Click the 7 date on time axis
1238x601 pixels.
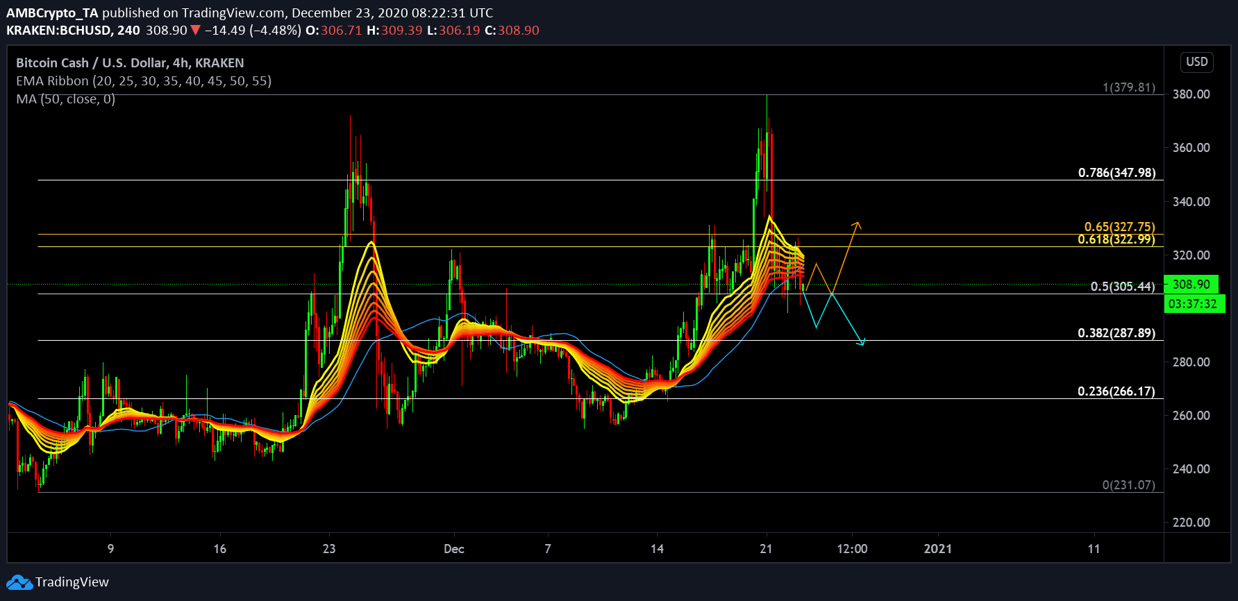[x=548, y=549]
